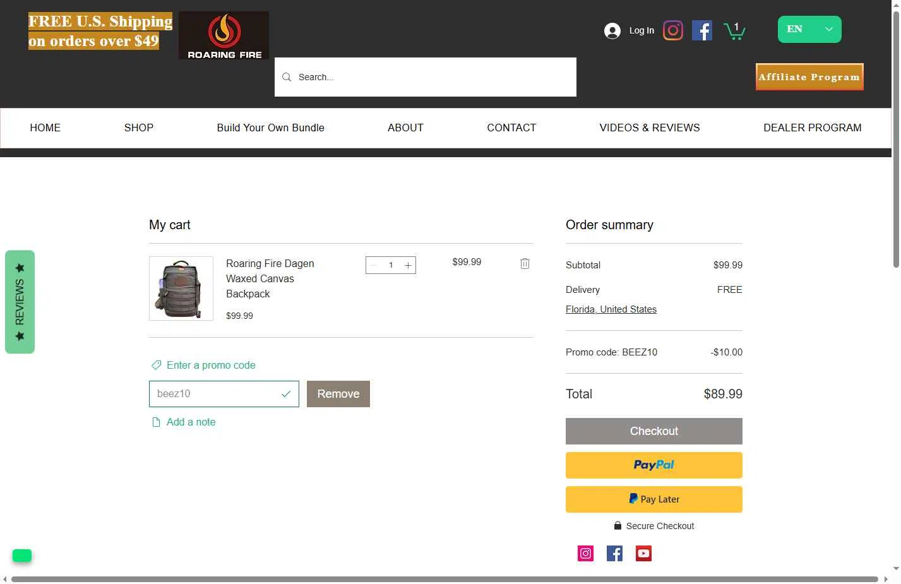Image resolution: width=901 pixels, height=584 pixels.
Task: Click the Promo code: BEEZ10 label
Action: pos(611,352)
